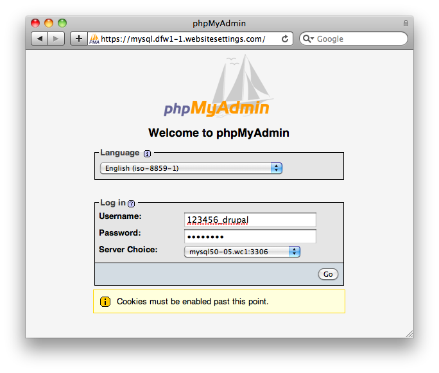The image size is (439, 373).
Task: Select the address bar URL
Action: tap(183, 39)
